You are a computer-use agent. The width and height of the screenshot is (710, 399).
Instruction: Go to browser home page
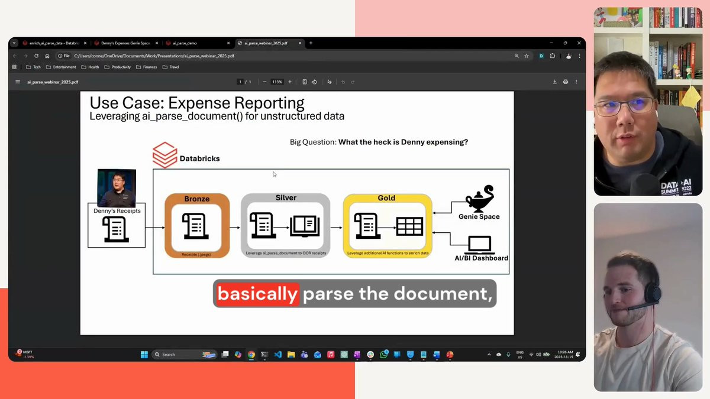pyautogui.click(x=47, y=56)
